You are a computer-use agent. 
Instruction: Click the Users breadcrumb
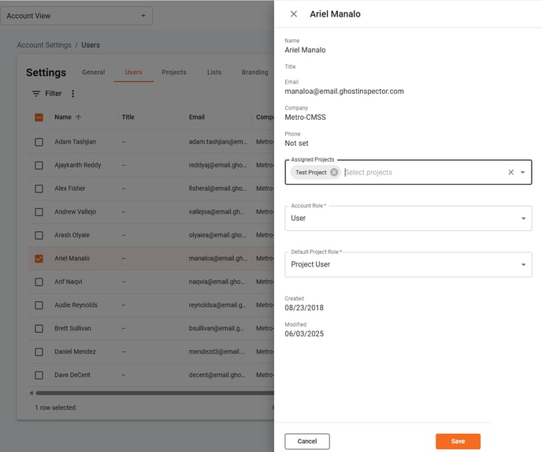[91, 45]
